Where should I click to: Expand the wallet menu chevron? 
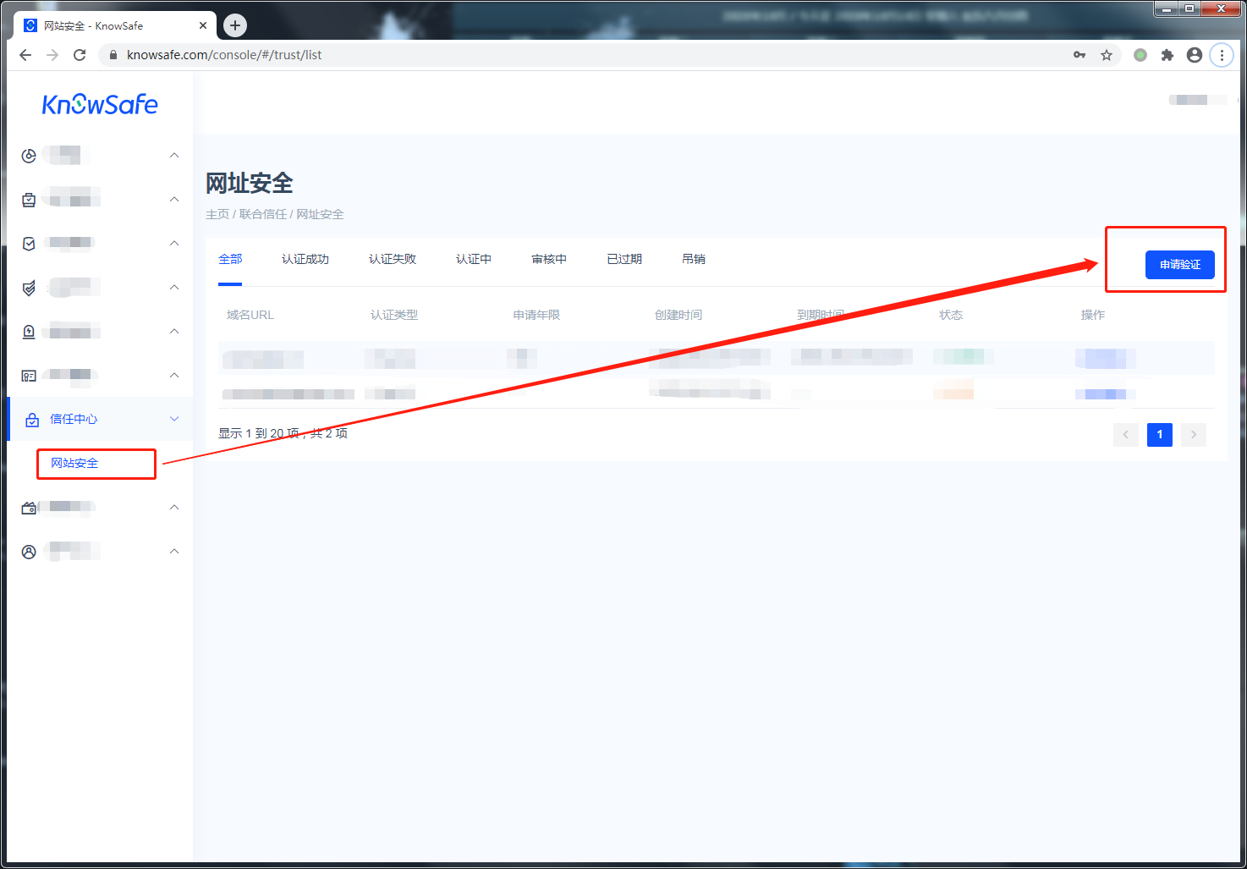[174, 507]
